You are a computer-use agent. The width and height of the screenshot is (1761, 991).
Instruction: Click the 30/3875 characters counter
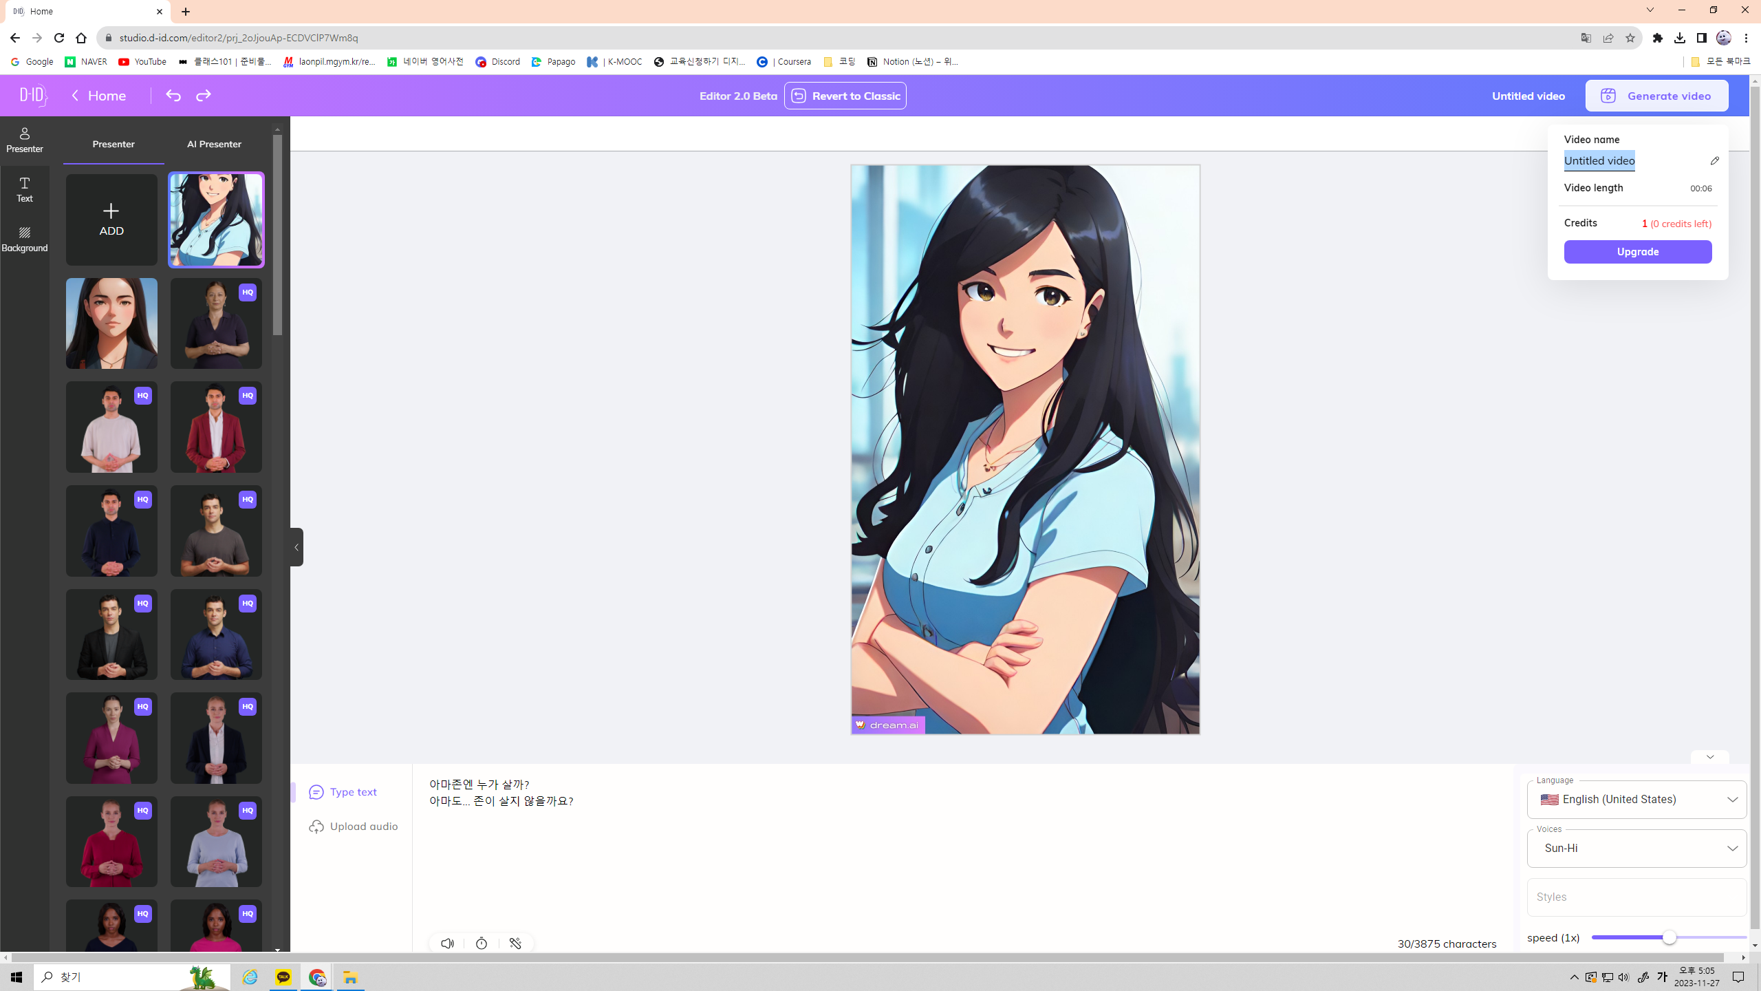coord(1447,944)
